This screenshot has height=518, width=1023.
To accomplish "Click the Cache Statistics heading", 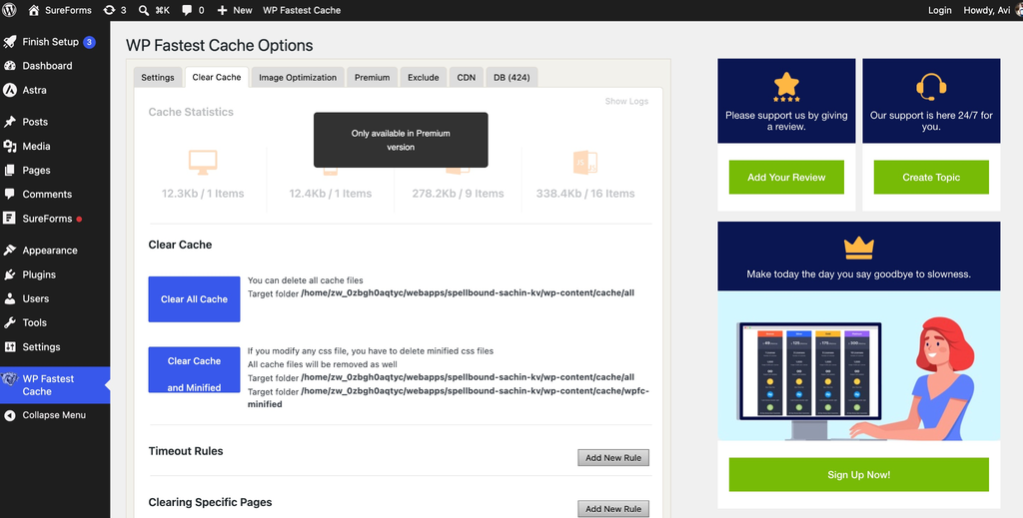I will pyautogui.click(x=191, y=112).
